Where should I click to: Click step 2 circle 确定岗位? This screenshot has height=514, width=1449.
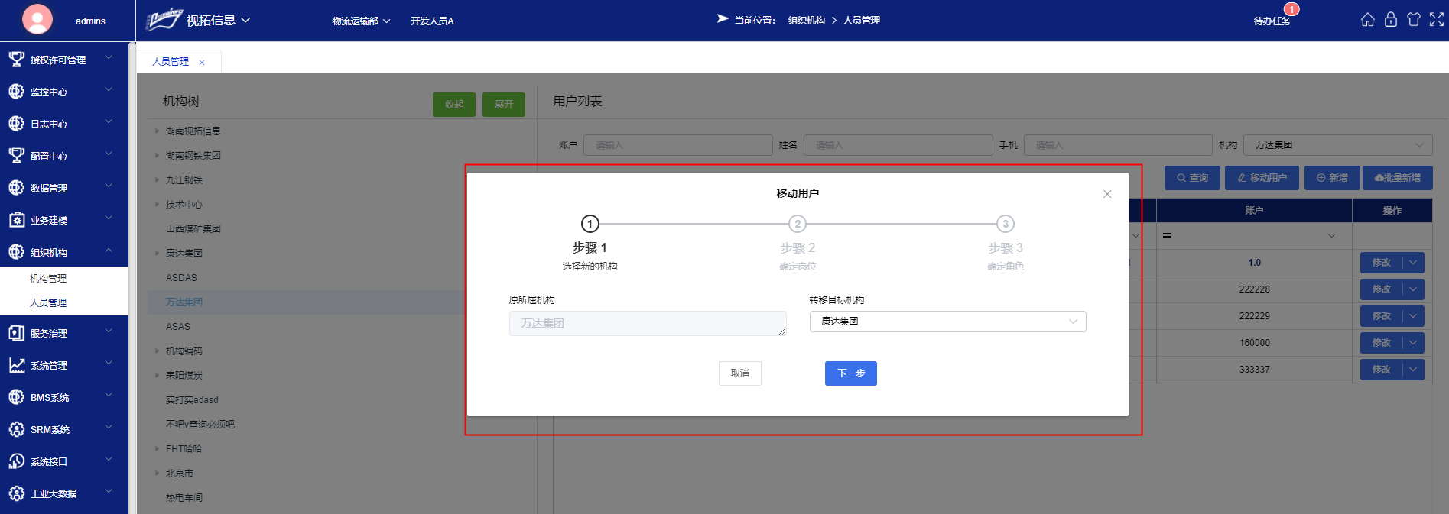pyautogui.click(x=798, y=224)
